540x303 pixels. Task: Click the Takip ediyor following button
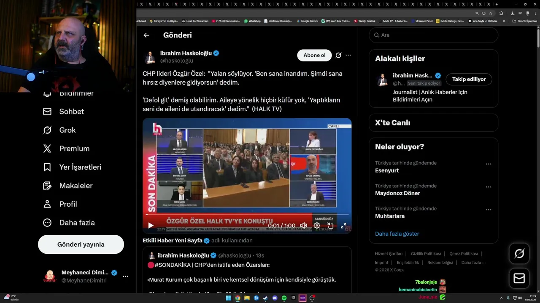tap(469, 79)
